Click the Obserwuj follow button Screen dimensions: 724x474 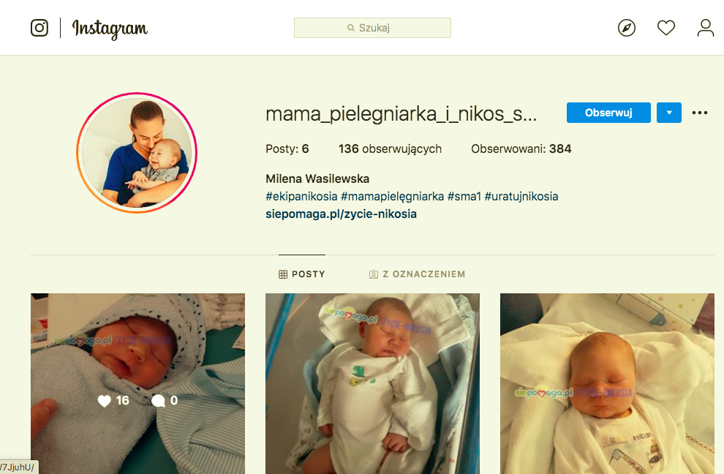pyautogui.click(x=608, y=113)
